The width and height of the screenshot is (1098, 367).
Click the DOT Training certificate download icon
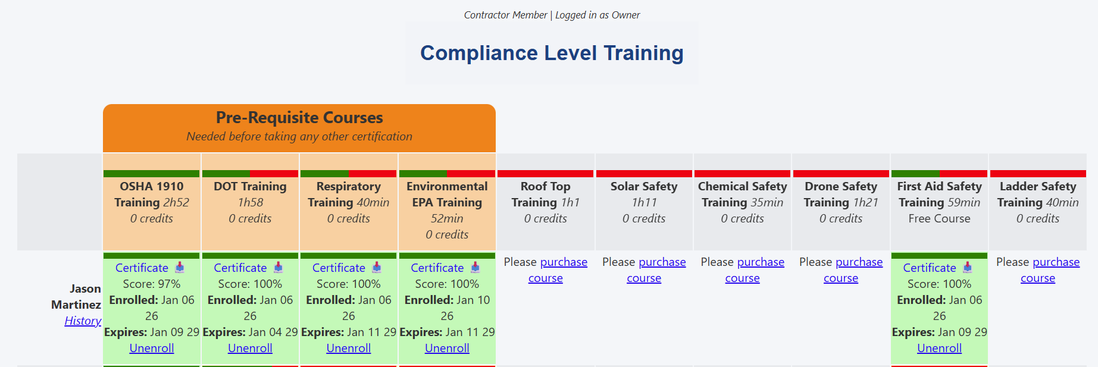pyautogui.click(x=278, y=268)
